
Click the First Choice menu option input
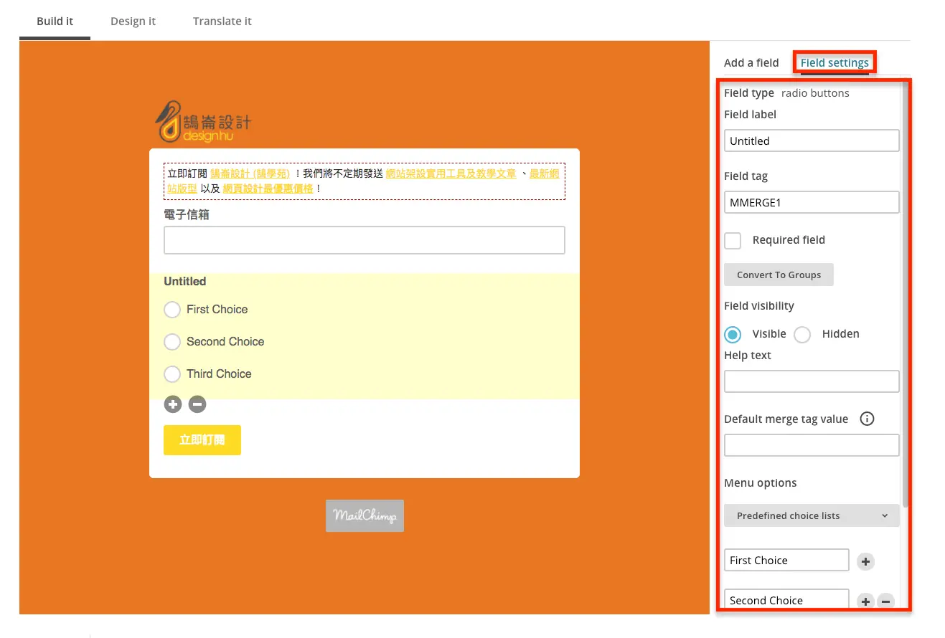[786, 560]
